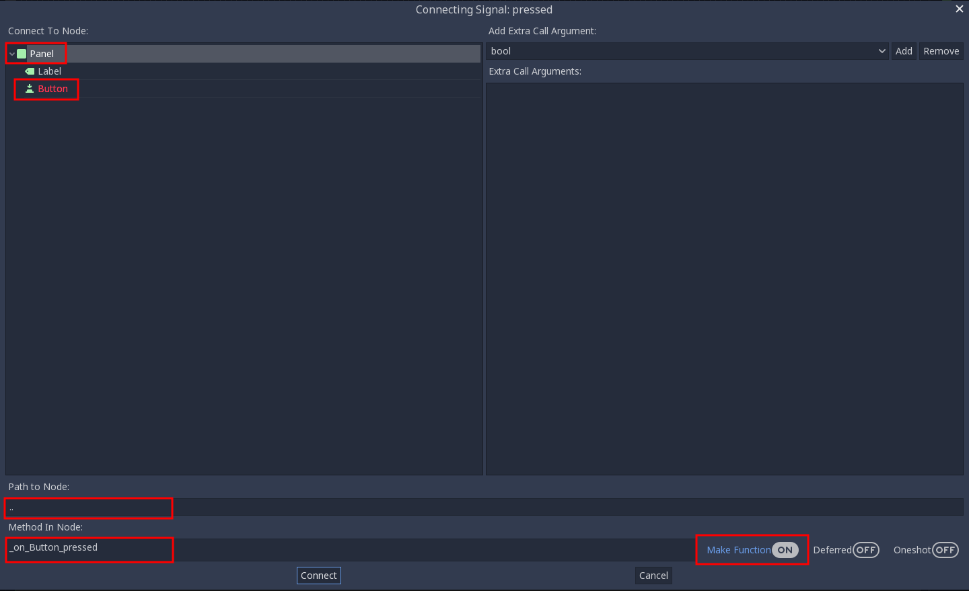The width and height of the screenshot is (969, 591).
Task: Cancel the signal connection
Action: [653, 575]
